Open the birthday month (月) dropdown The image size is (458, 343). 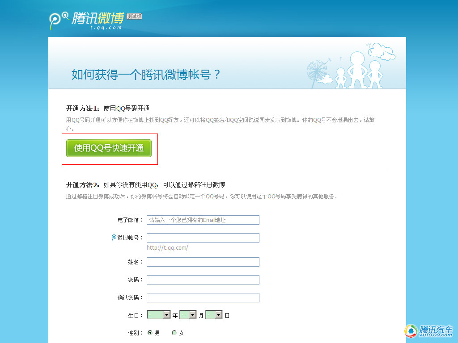coord(188,315)
